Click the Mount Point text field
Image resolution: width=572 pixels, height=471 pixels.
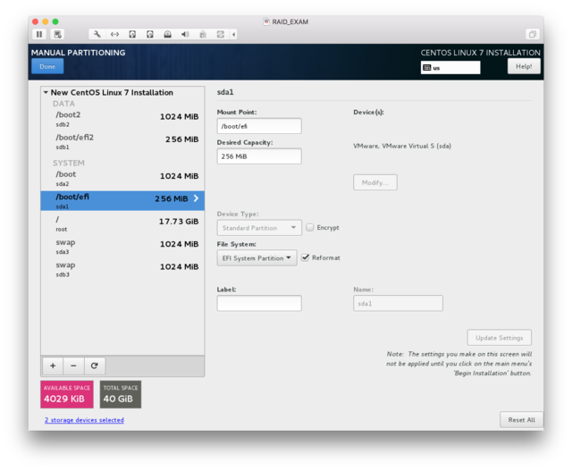point(259,126)
